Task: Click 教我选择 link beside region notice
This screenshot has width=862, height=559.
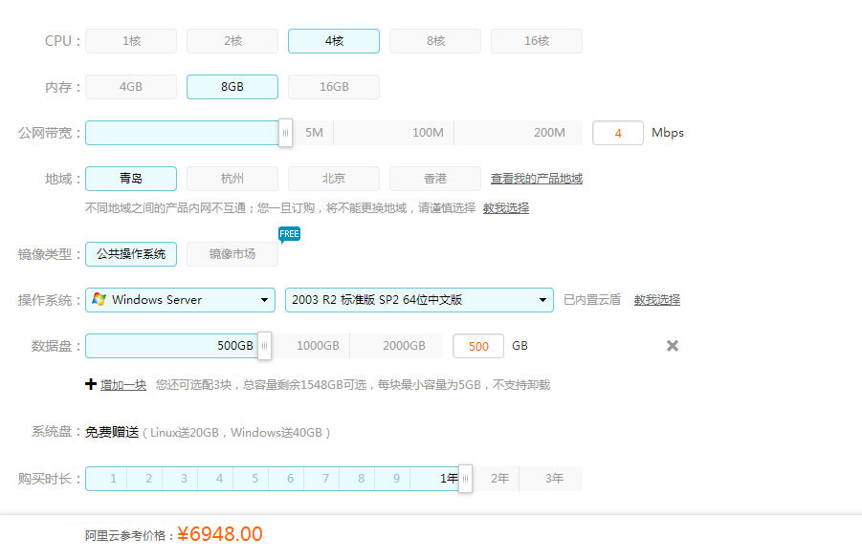Action: pyautogui.click(x=505, y=207)
